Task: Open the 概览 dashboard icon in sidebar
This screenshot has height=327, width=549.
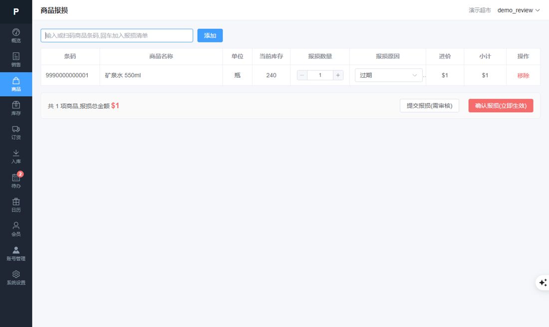Action: pyautogui.click(x=16, y=36)
